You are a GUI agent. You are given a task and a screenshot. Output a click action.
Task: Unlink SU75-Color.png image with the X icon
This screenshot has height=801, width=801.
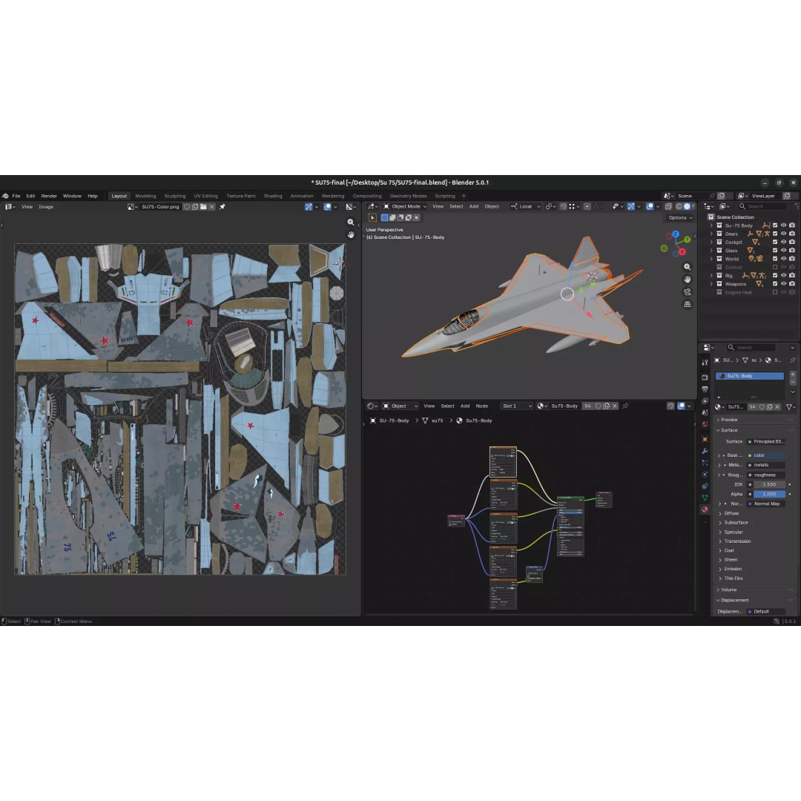pyautogui.click(x=211, y=207)
